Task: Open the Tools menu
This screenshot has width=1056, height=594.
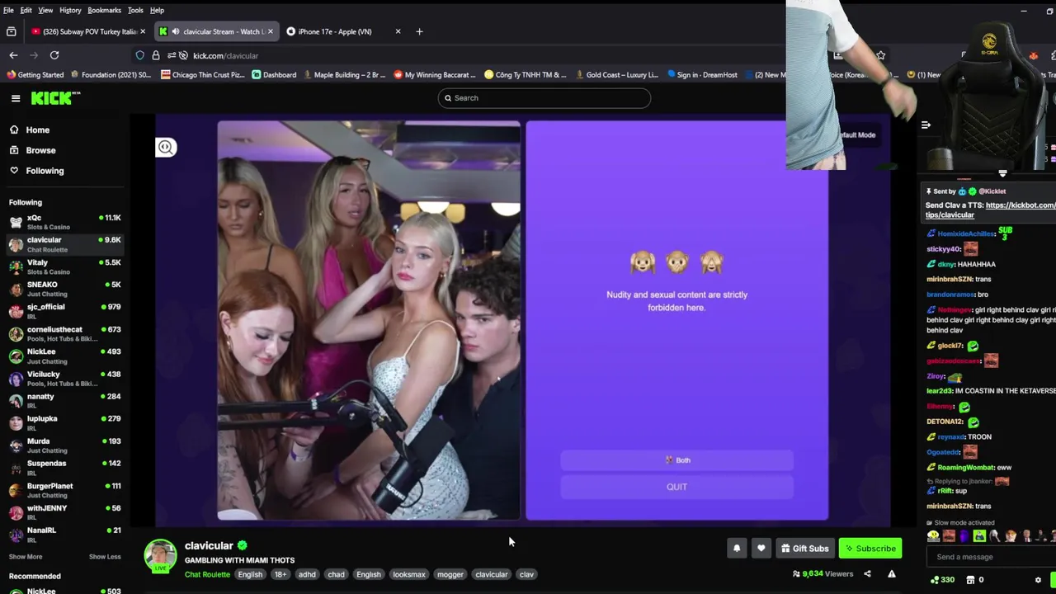Action: point(135,10)
